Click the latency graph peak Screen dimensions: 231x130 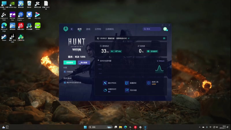pos(159,66)
